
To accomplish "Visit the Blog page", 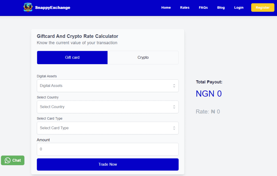I will click(x=221, y=8).
